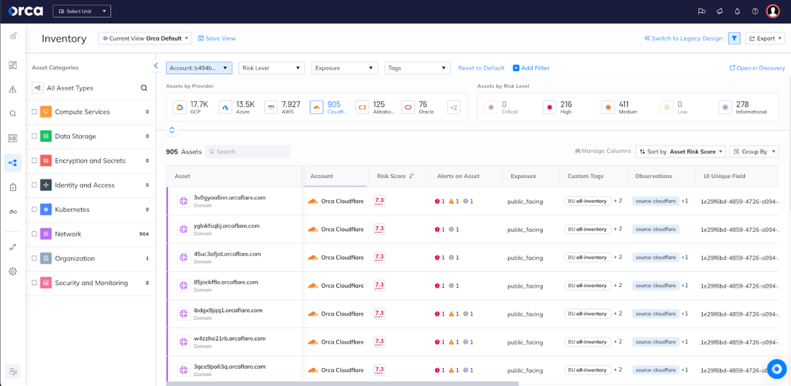Image resolution: width=791 pixels, height=386 pixels.
Task: Open the magnifier search icon in the sidebar
Action: click(13, 113)
